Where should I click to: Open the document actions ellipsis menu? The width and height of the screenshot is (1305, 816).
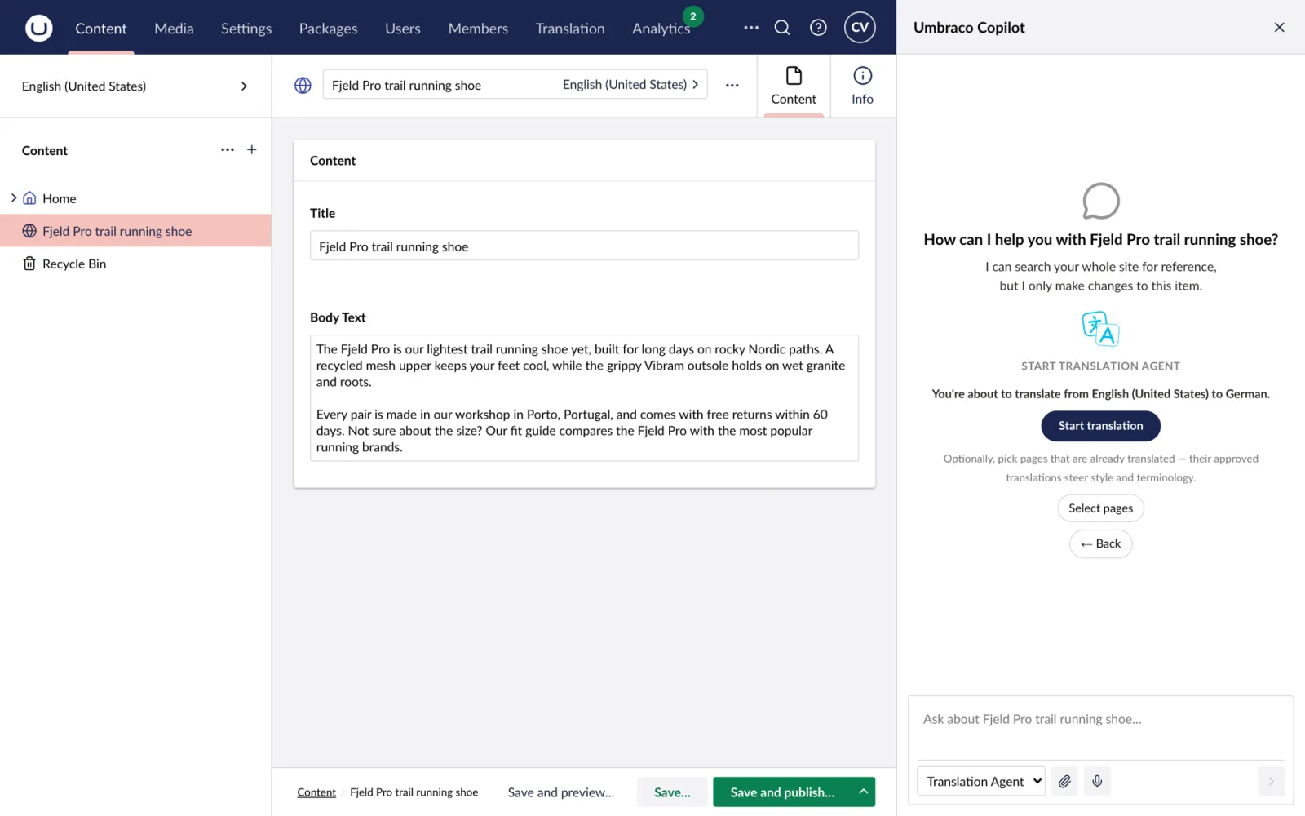[732, 85]
